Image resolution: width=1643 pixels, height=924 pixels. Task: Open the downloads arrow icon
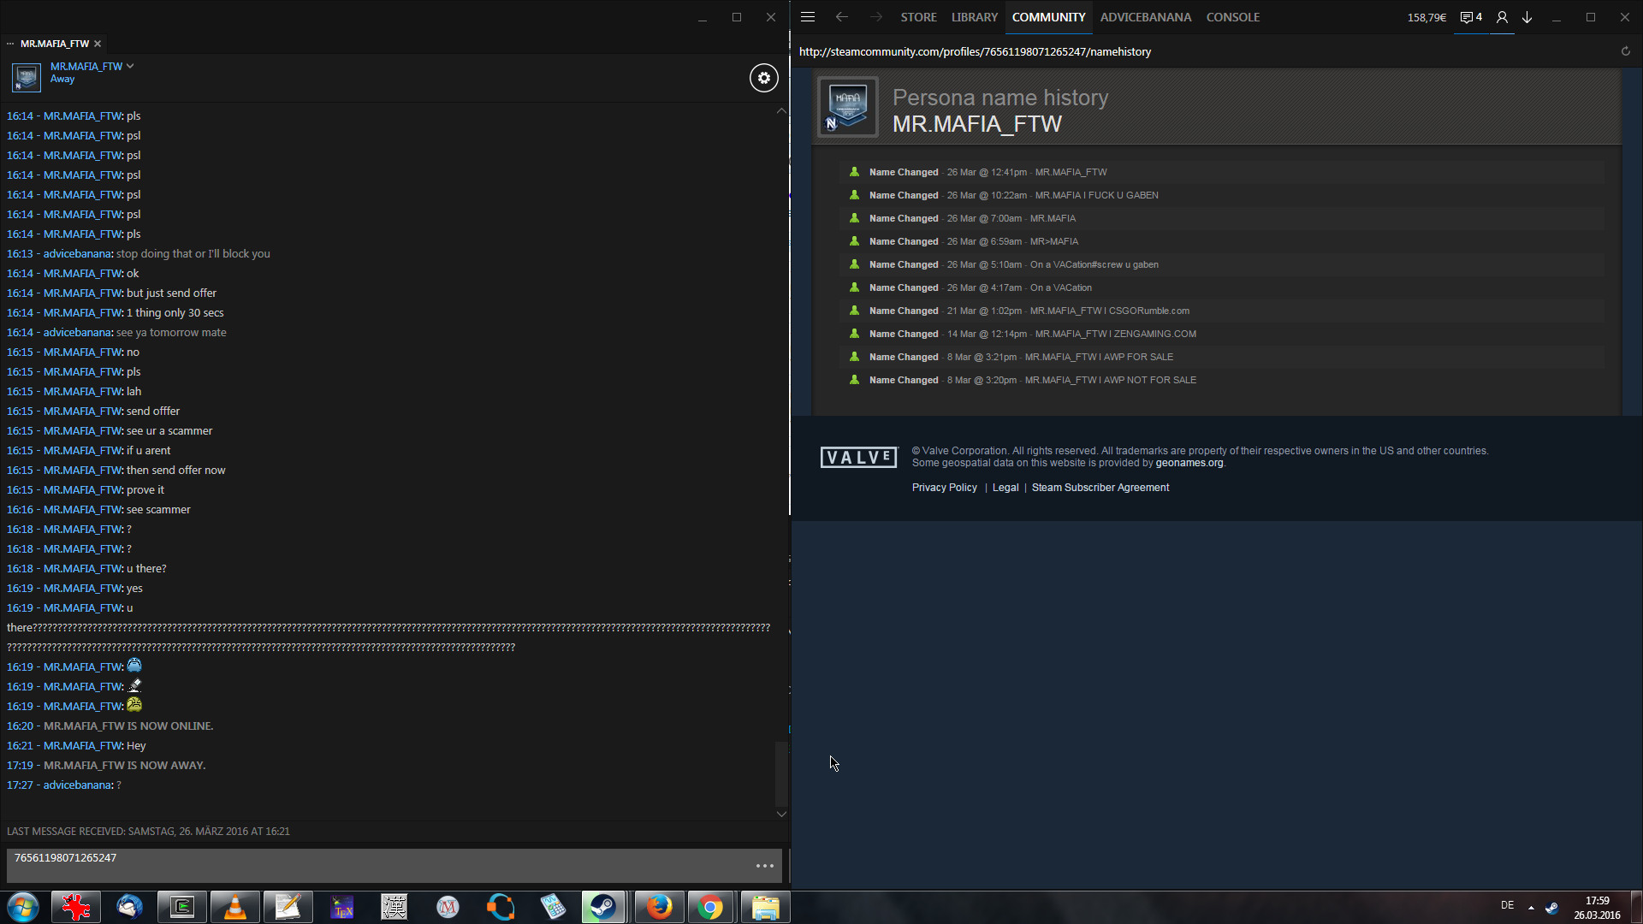[1527, 17]
